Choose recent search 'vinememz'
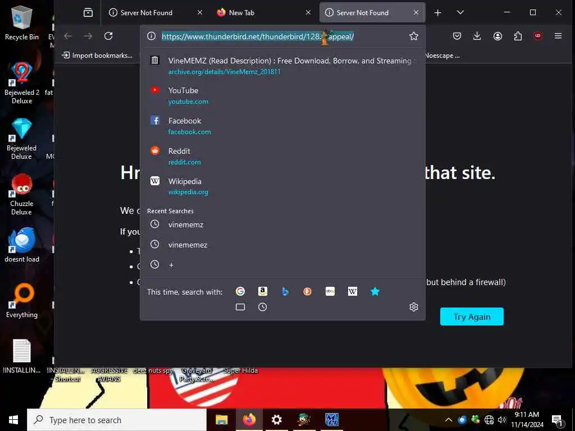 pyautogui.click(x=282, y=224)
